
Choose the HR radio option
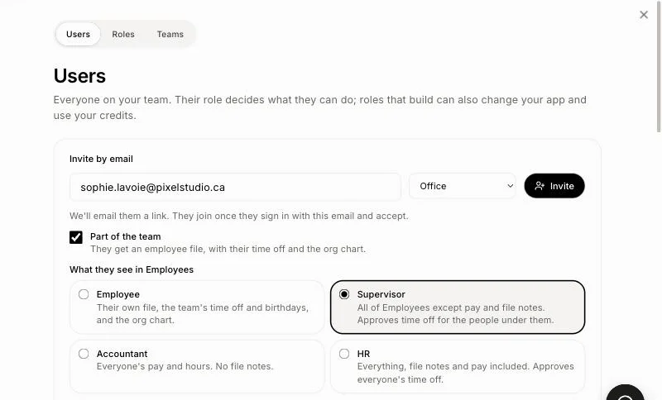click(x=344, y=354)
